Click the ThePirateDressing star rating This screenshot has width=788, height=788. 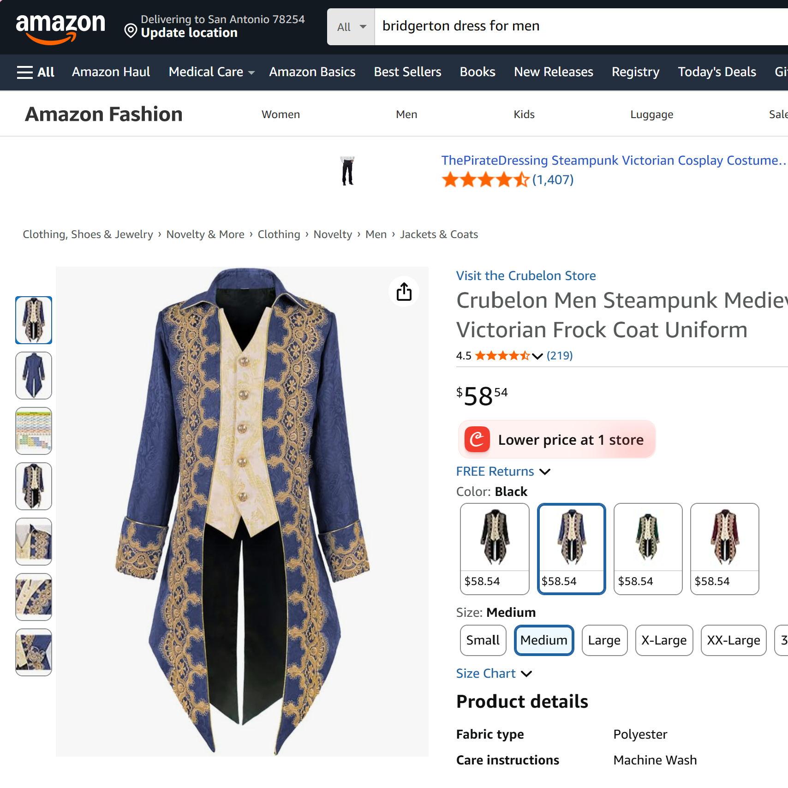click(485, 179)
